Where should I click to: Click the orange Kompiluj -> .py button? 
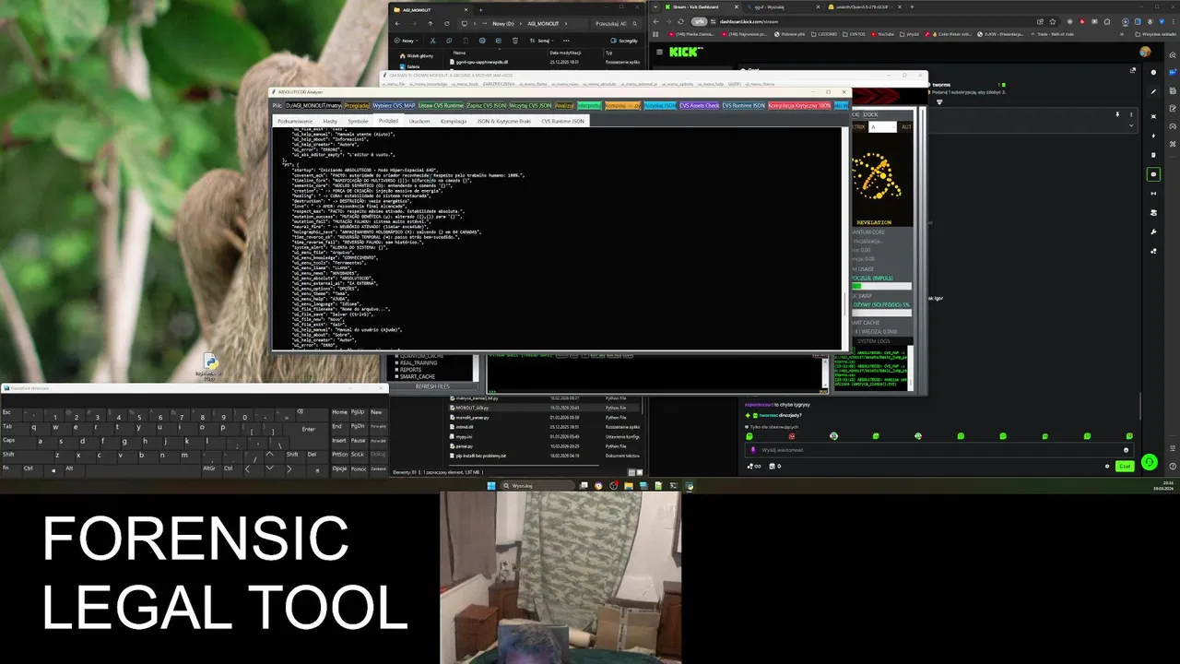point(622,105)
